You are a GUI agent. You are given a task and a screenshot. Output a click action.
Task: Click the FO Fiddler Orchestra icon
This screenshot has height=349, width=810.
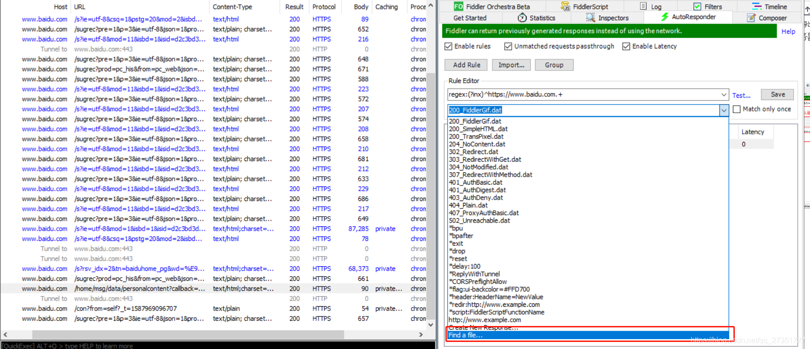click(458, 7)
